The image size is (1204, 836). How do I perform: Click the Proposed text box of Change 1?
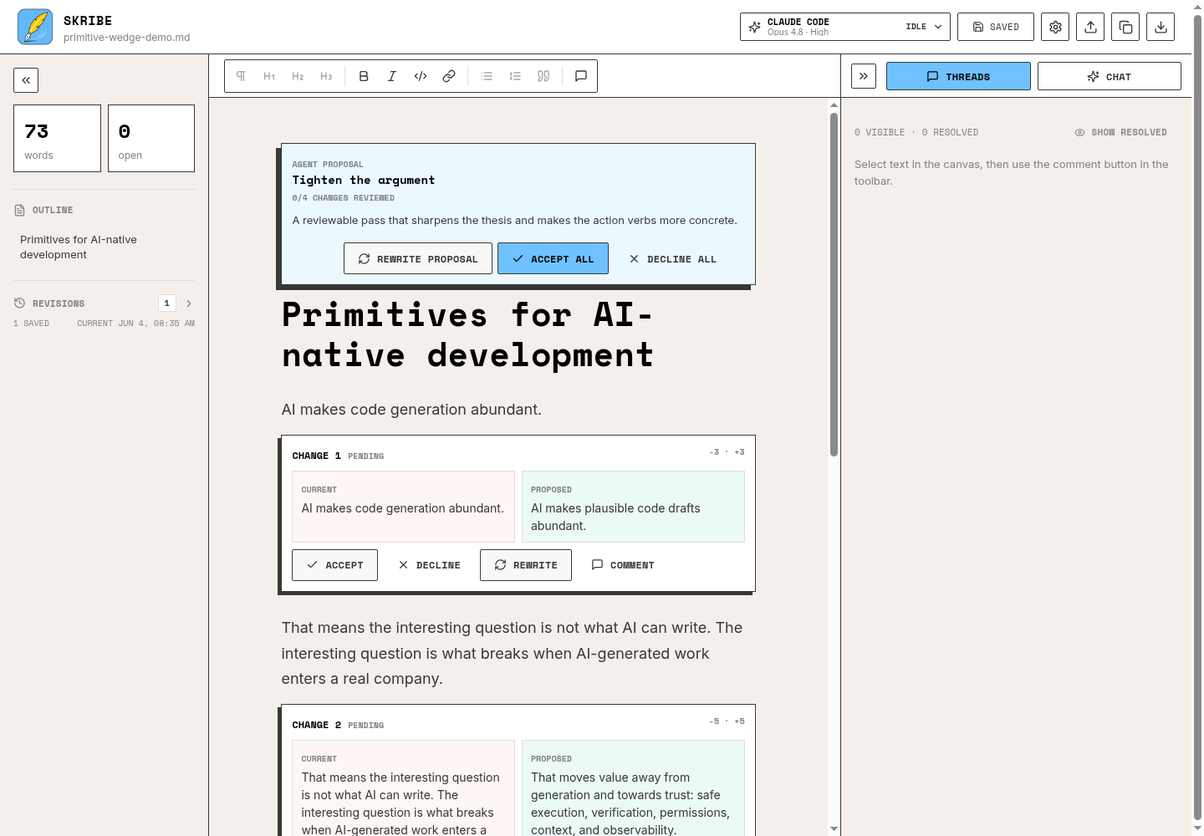tap(633, 507)
